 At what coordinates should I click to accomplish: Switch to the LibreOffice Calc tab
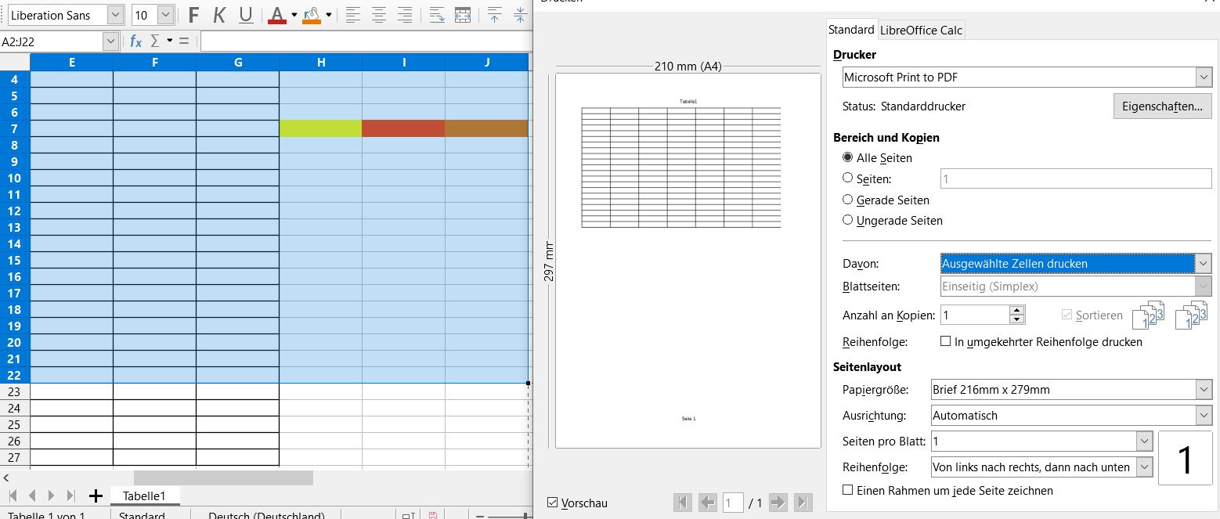[921, 31]
